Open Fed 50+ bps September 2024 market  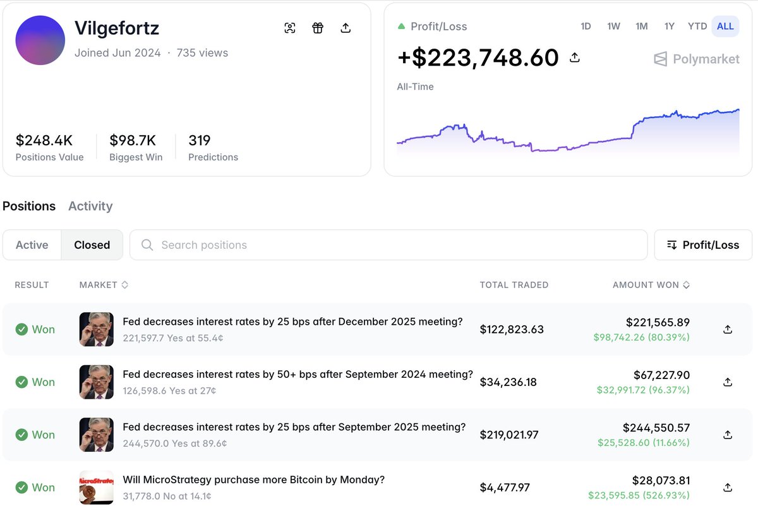pyautogui.click(x=298, y=375)
